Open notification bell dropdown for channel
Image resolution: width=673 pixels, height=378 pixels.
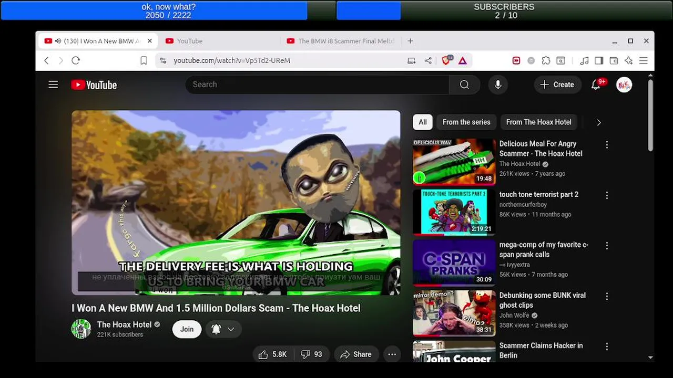point(223,329)
